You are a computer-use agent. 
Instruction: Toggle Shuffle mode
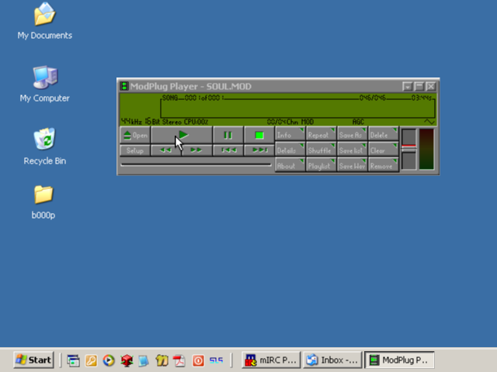321,150
